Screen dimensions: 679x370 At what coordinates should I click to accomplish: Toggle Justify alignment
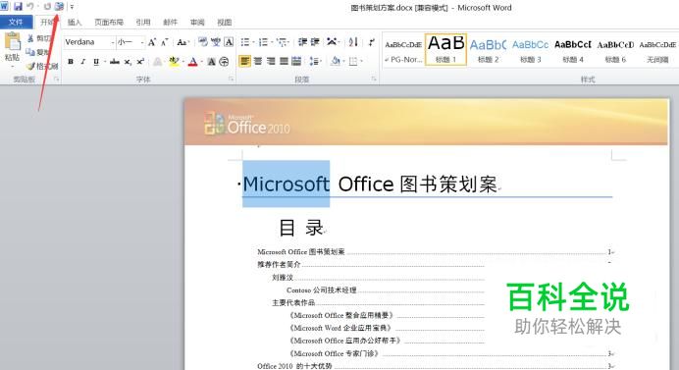[x=284, y=61]
